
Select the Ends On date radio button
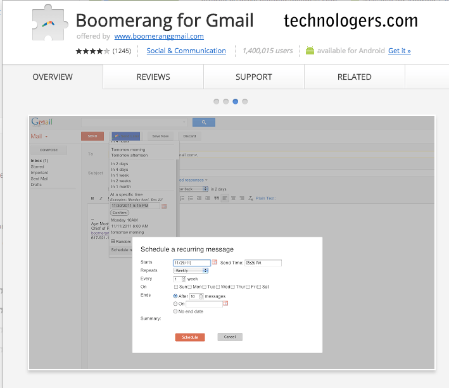[175, 304]
